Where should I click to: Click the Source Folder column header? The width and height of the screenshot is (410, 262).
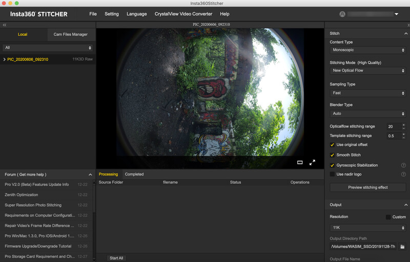[111, 182]
